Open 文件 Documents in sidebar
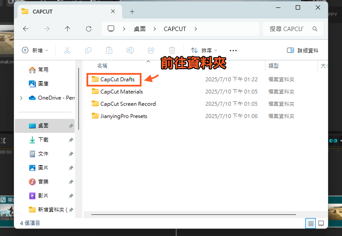This screenshot has height=236, width=342. point(43,154)
